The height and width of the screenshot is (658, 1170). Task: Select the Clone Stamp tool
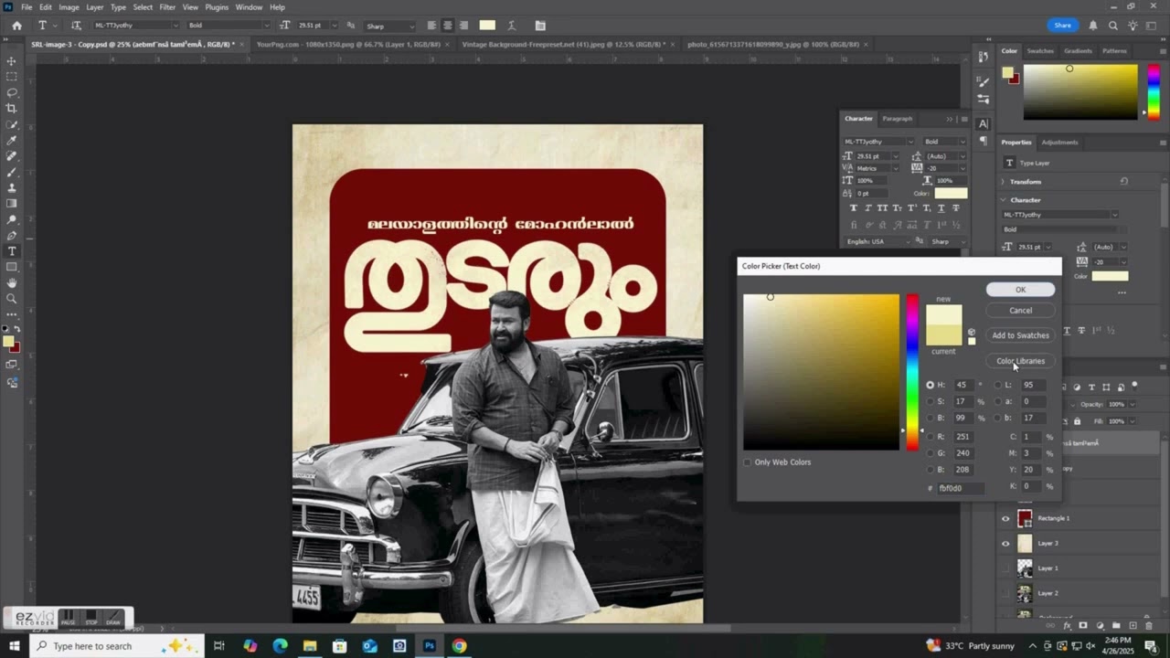[x=12, y=187]
